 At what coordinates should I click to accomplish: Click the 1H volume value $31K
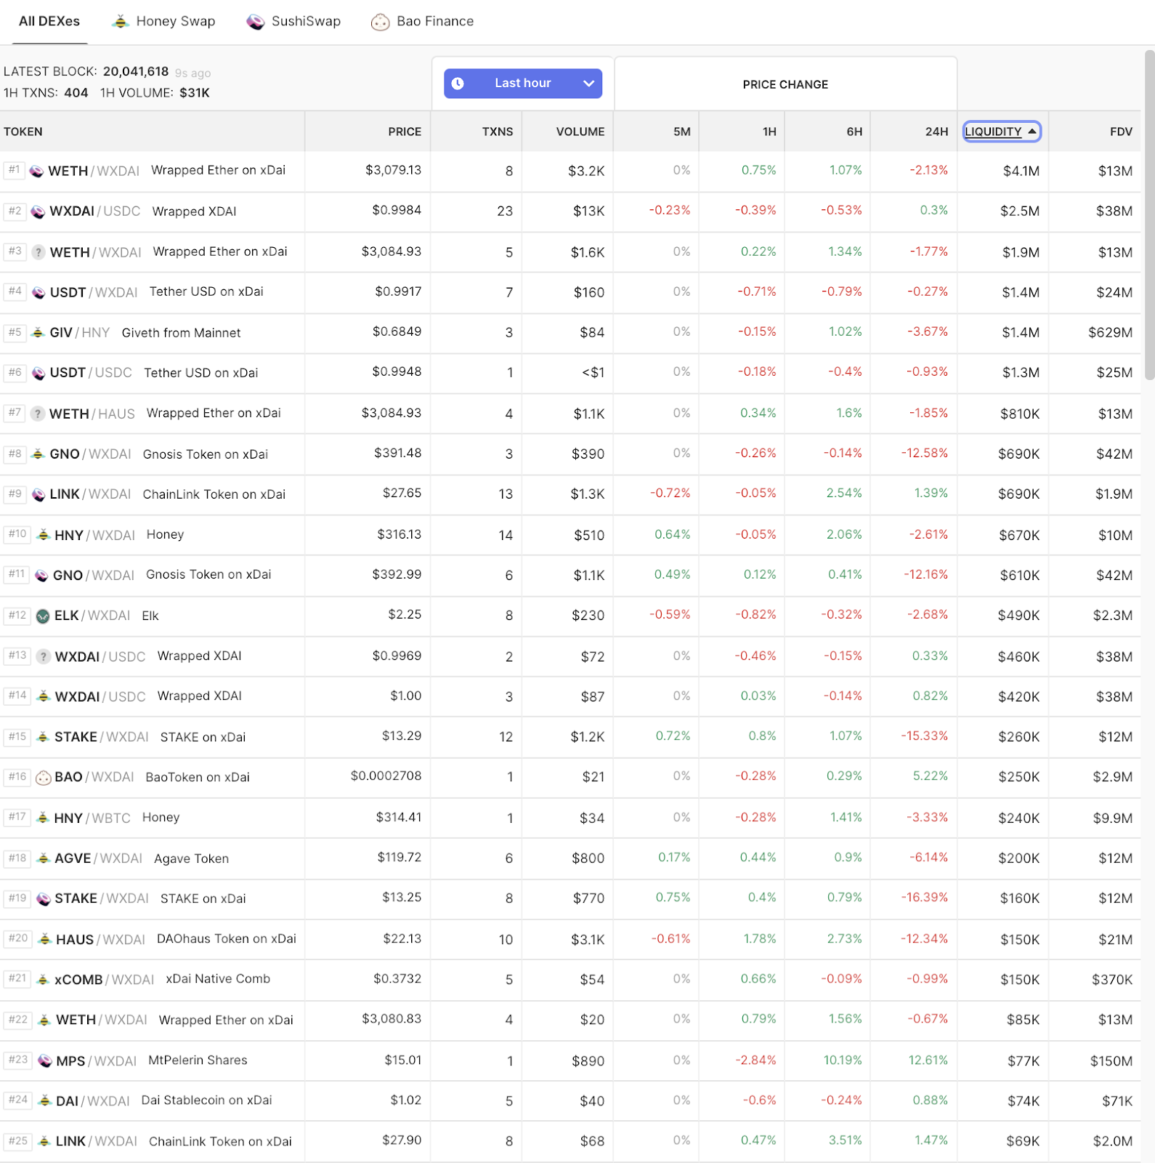[x=195, y=93]
